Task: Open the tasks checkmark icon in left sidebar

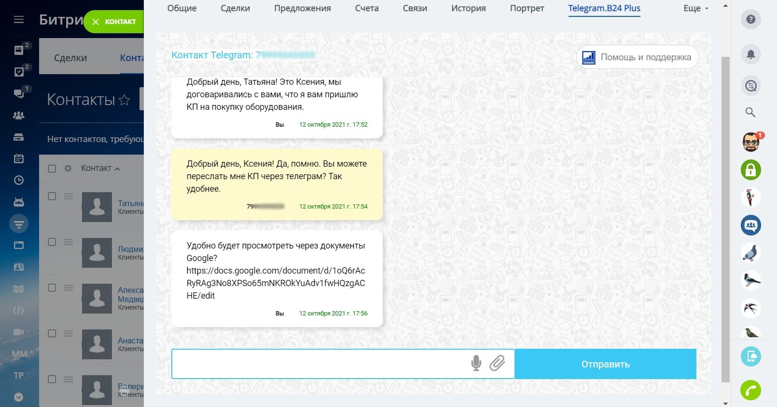Action: pyautogui.click(x=19, y=72)
